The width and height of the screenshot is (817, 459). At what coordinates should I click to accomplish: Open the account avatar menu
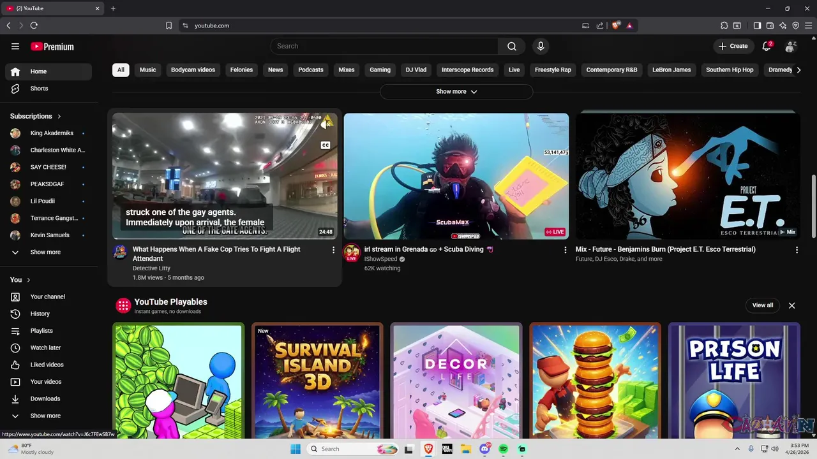[791, 46]
